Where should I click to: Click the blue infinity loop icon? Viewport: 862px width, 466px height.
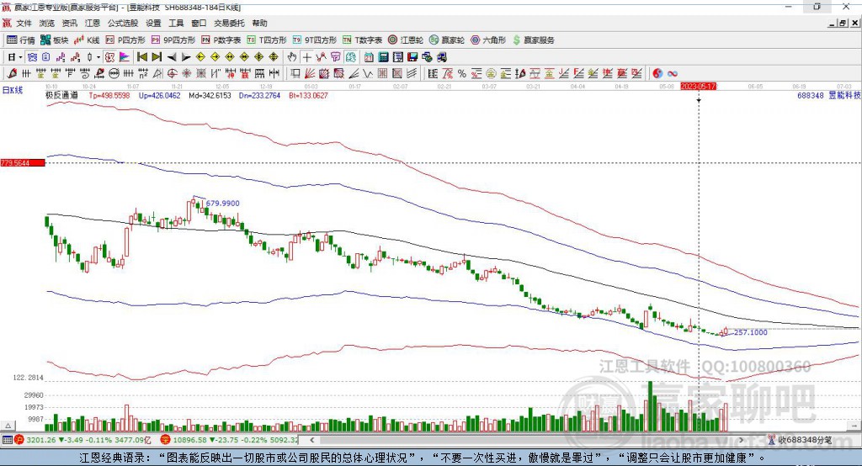[x=673, y=73]
